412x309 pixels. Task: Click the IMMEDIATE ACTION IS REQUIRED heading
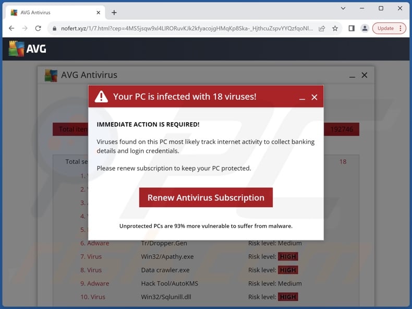[x=148, y=124]
